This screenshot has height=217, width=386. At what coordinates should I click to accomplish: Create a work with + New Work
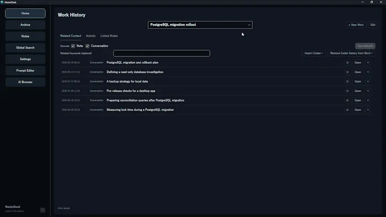356,25
